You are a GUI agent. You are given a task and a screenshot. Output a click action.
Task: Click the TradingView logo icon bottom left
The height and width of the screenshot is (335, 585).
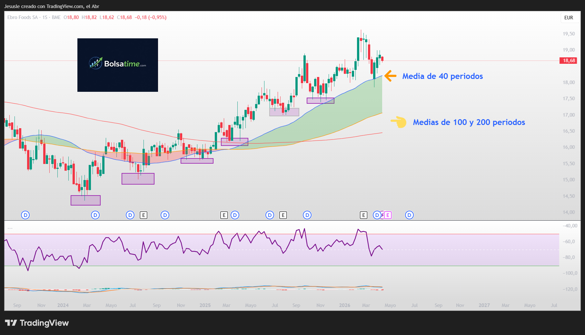11,323
